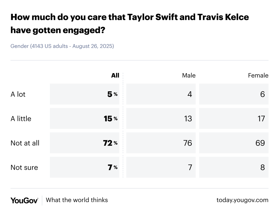
Task: Click the Female "Not sure" value 8
Action: [262, 168]
